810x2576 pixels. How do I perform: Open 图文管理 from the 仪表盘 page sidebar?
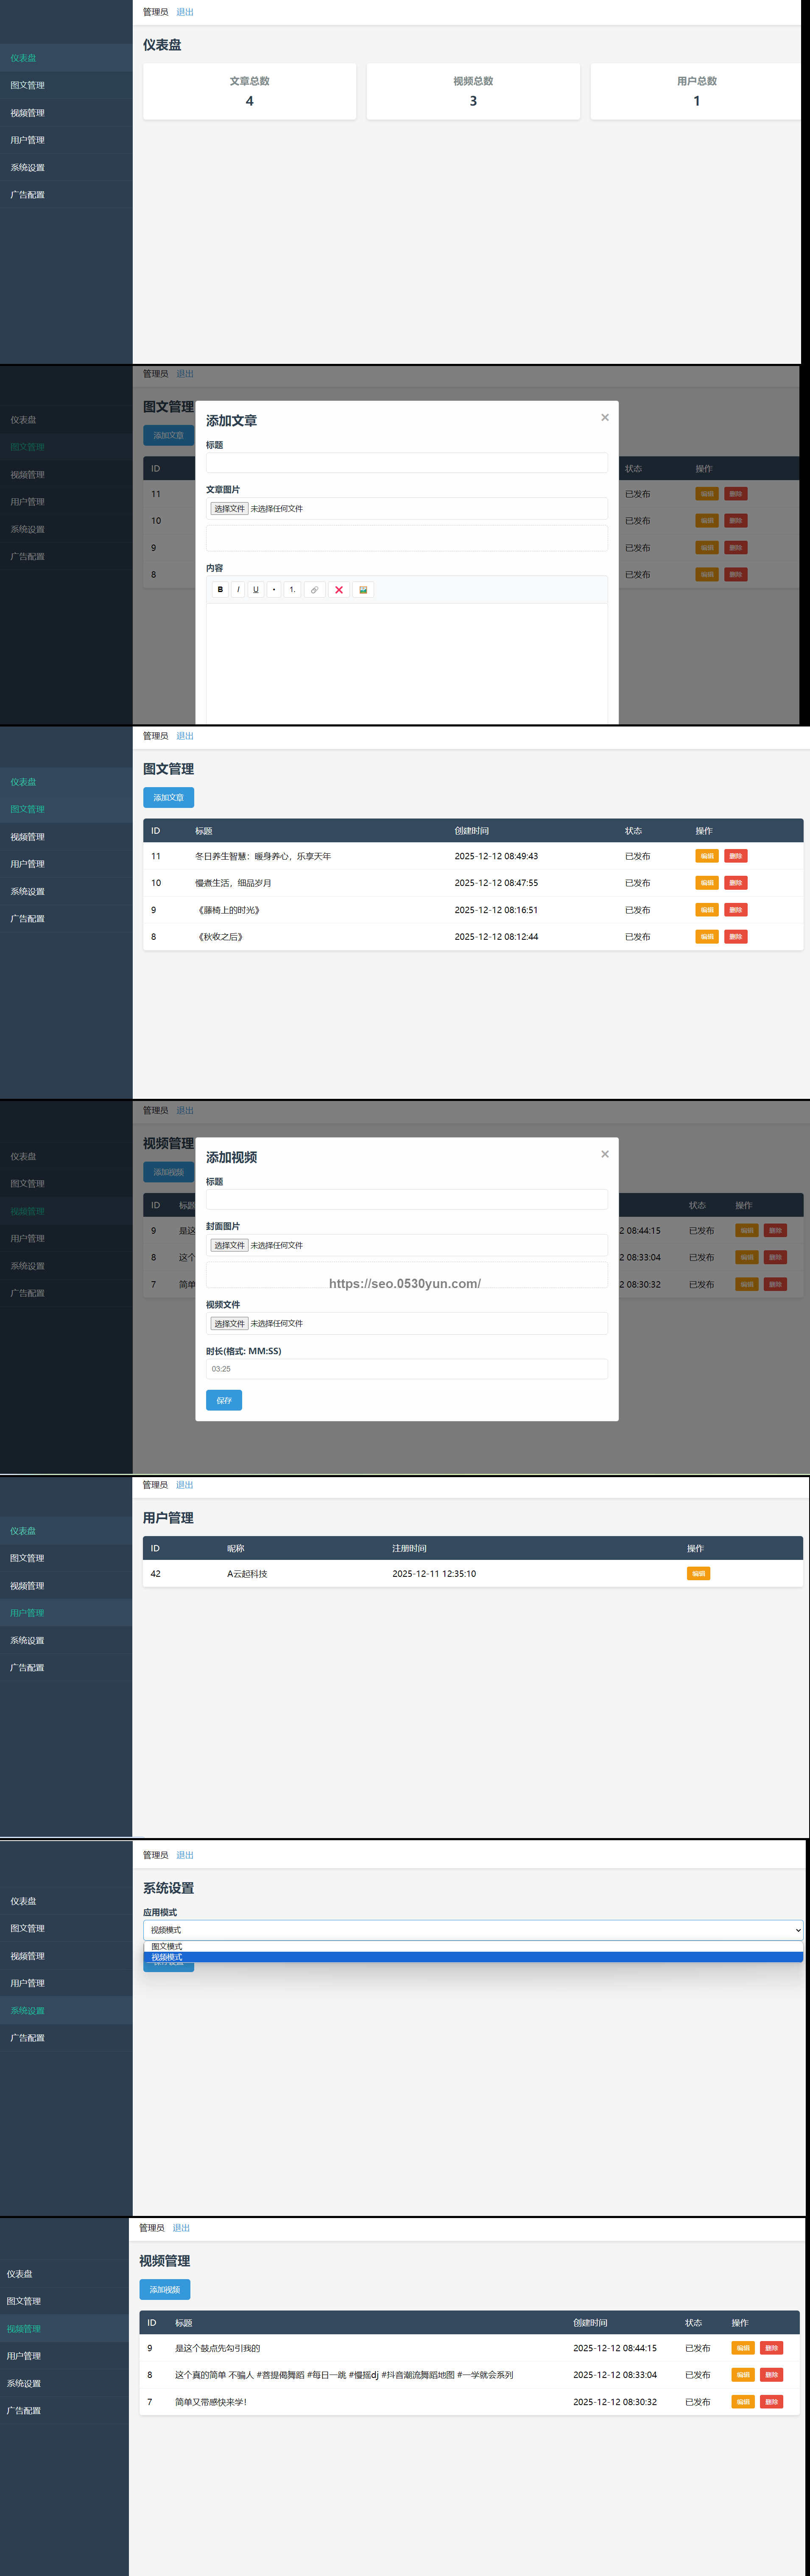pyautogui.click(x=66, y=85)
